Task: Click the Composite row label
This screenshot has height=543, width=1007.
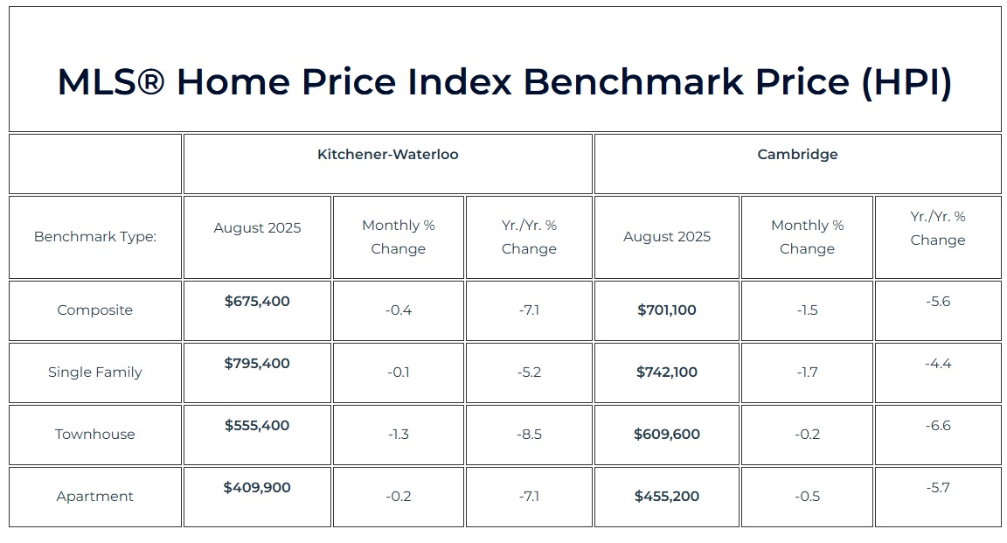Action: tap(95, 310)
